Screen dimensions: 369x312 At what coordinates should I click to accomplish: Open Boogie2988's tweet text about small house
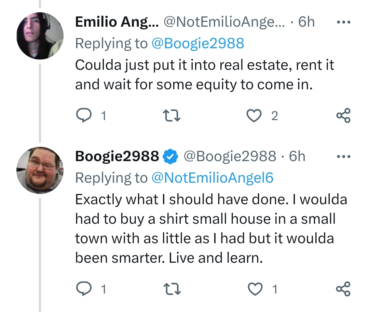point(205,229)
